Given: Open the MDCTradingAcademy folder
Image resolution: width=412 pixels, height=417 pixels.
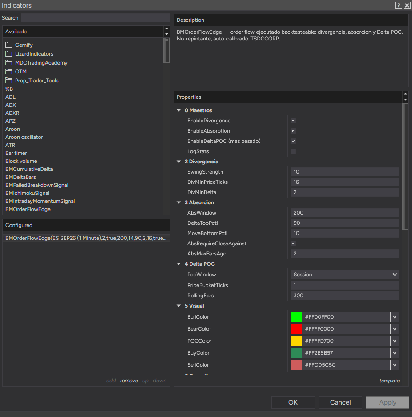Looking at the screenshot, I should pos(36,63).
